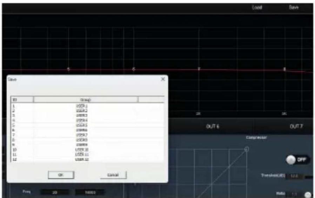
Task: Click the compressor graph threshold handle
Action: click(247, 149)
